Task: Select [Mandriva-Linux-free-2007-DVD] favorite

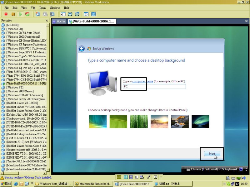Action: coord(26,169)
